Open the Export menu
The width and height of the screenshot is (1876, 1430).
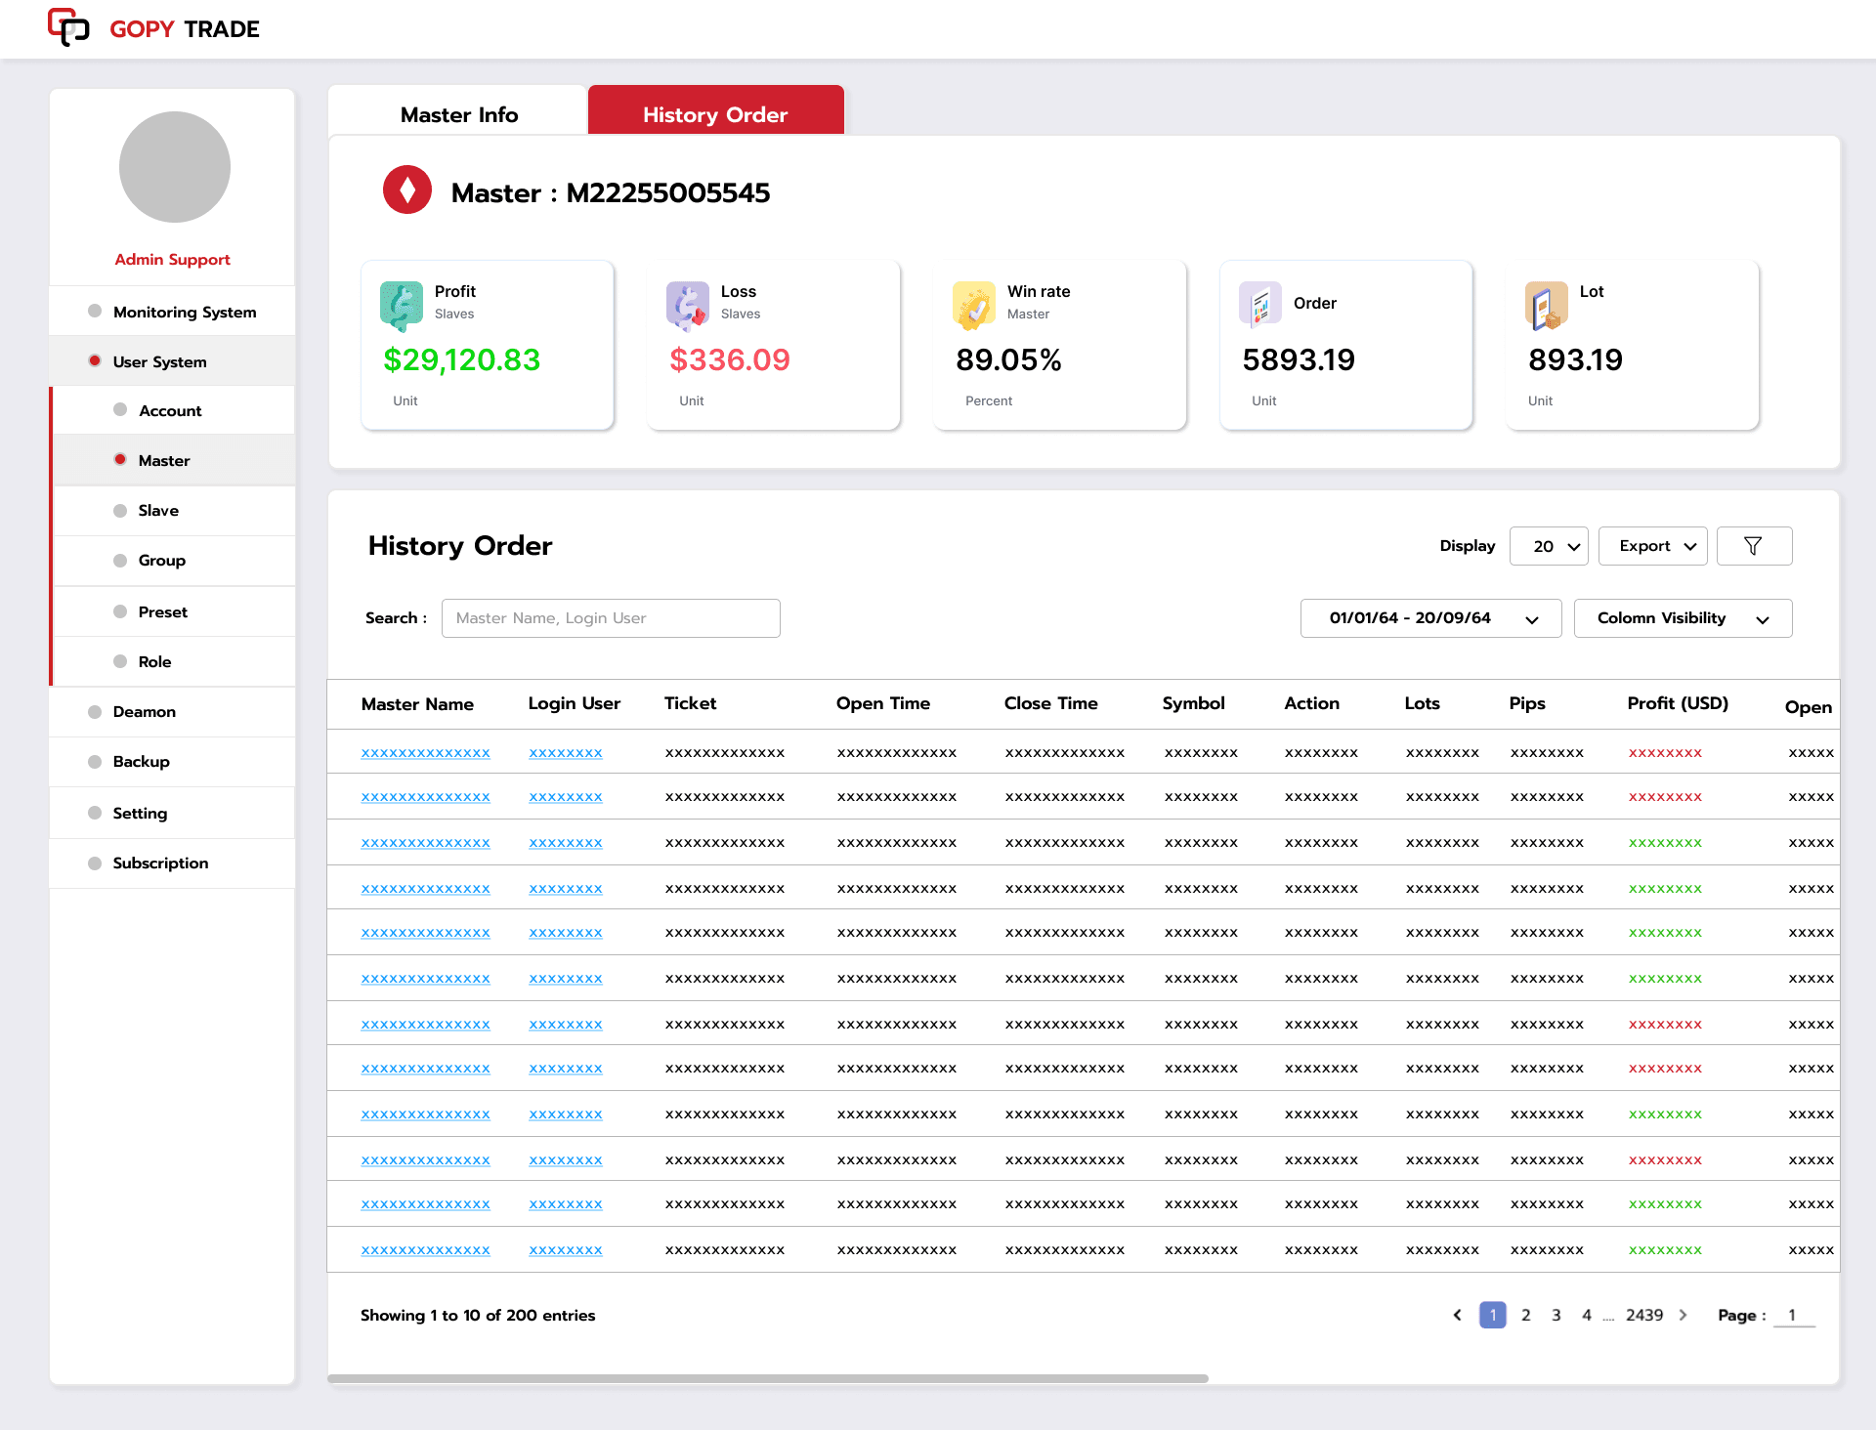(1651, 545)
